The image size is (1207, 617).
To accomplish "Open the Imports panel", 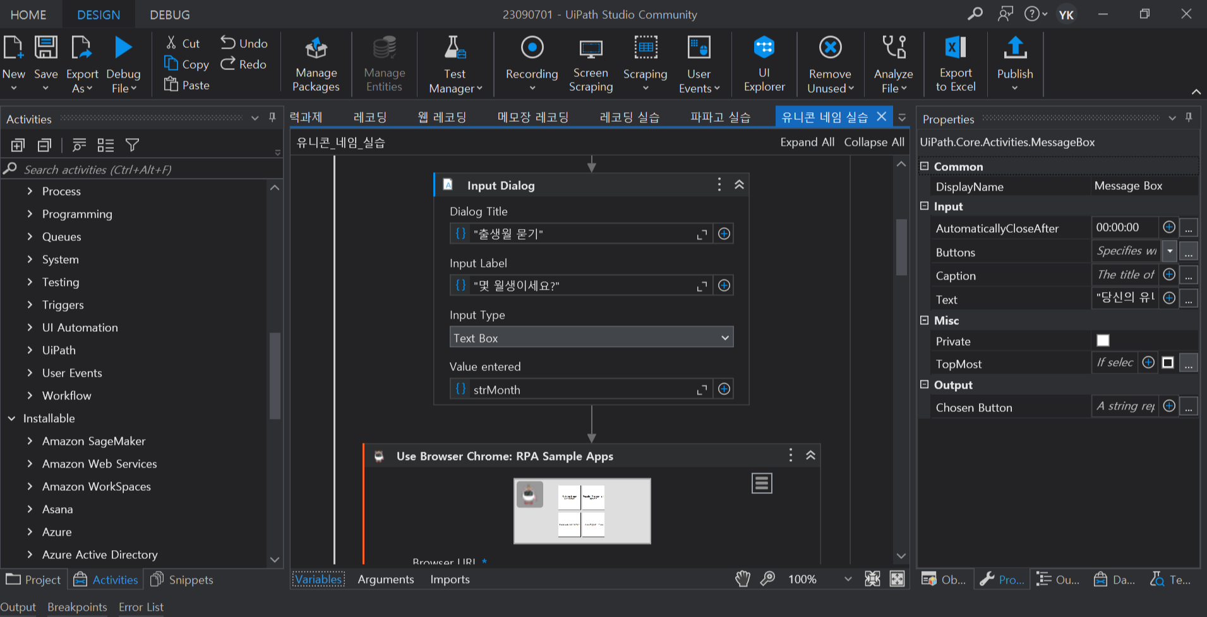I will 450,579.
